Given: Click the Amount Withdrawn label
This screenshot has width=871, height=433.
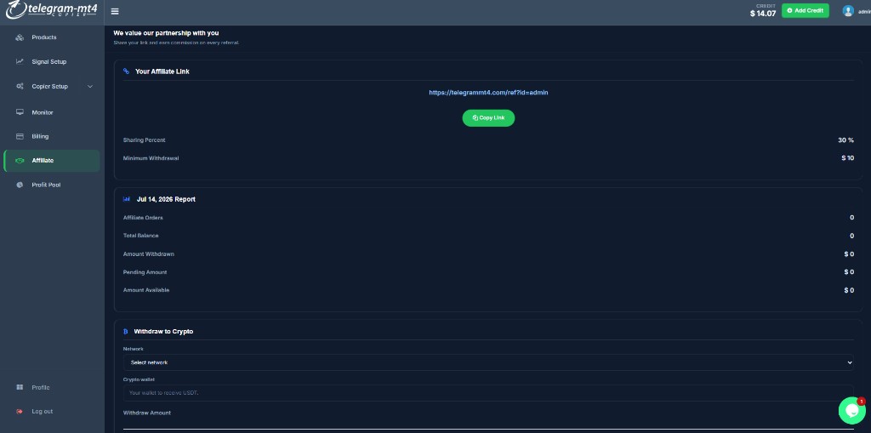Looking at the screenshot, I should click(x=149, y=254).
